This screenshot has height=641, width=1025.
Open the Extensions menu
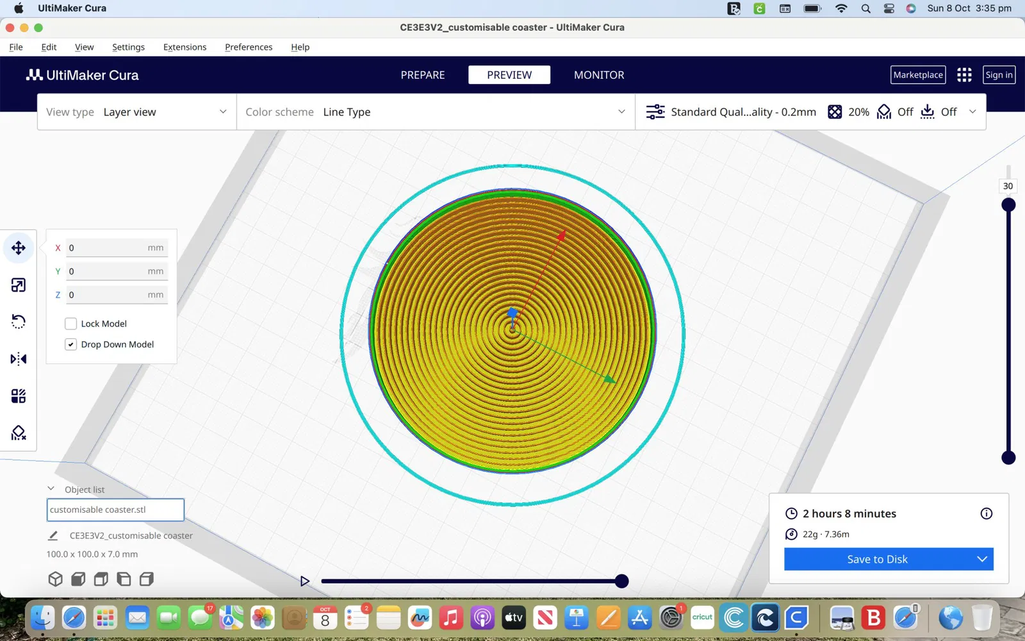(184, 47)
